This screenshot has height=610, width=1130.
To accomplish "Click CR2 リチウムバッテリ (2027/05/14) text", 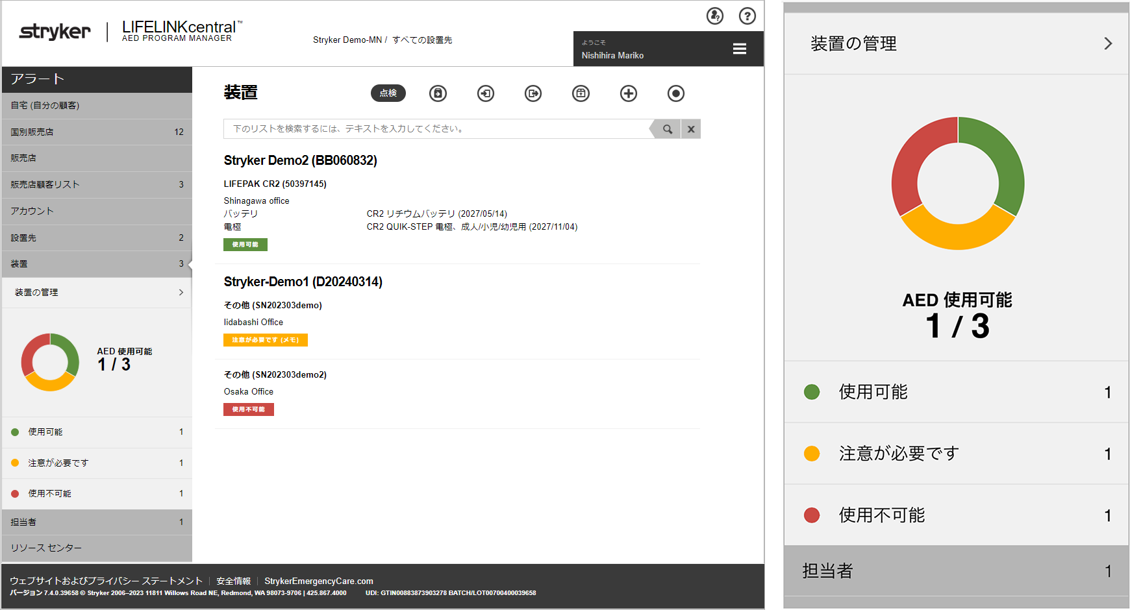I will click(437, 213).
